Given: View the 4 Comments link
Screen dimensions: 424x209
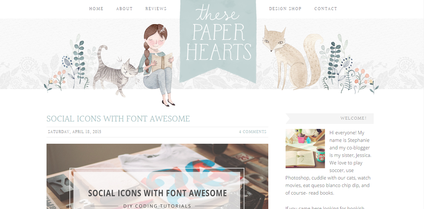Looking at the screenshot, I should 253,132.
